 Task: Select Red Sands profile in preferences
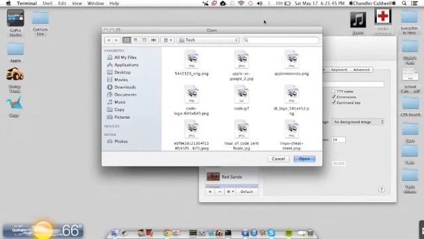point(232,177)
